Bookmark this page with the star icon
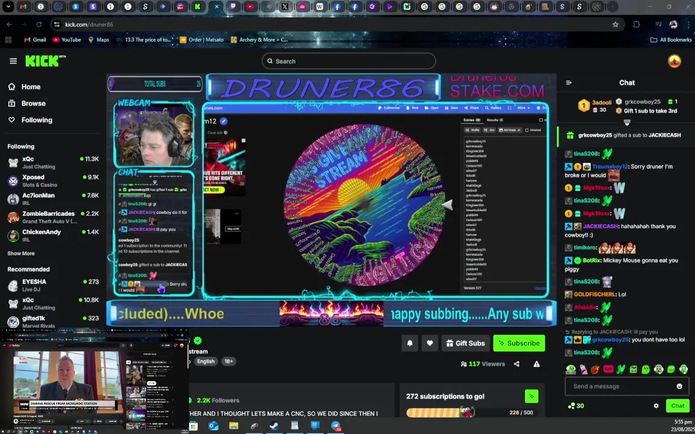Viewport: 695px width, 434px height. 616,24
